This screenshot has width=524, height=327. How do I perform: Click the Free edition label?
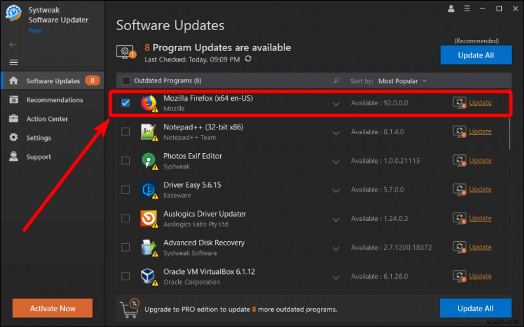pyautogui.click(x=35, y=31)
